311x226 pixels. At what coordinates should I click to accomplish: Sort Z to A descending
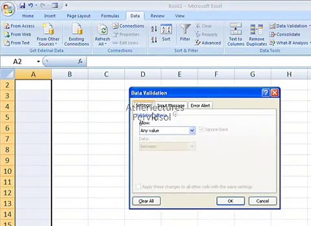tap(154, 40)
